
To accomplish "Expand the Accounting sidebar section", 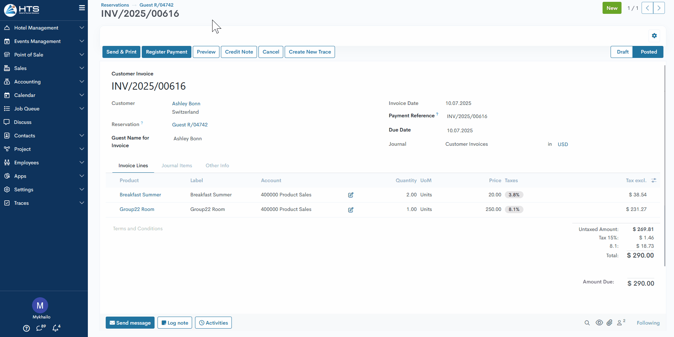I will click(44, 82).
